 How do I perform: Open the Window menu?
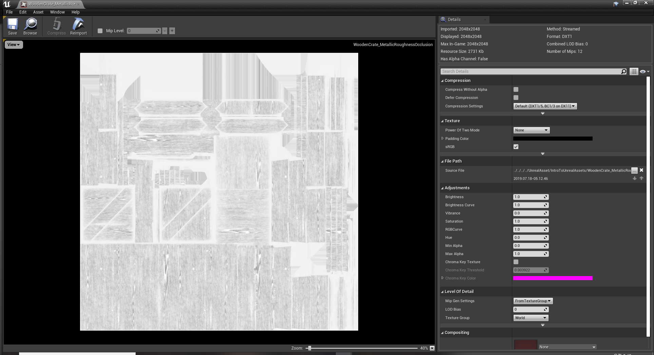pos(57,12)
